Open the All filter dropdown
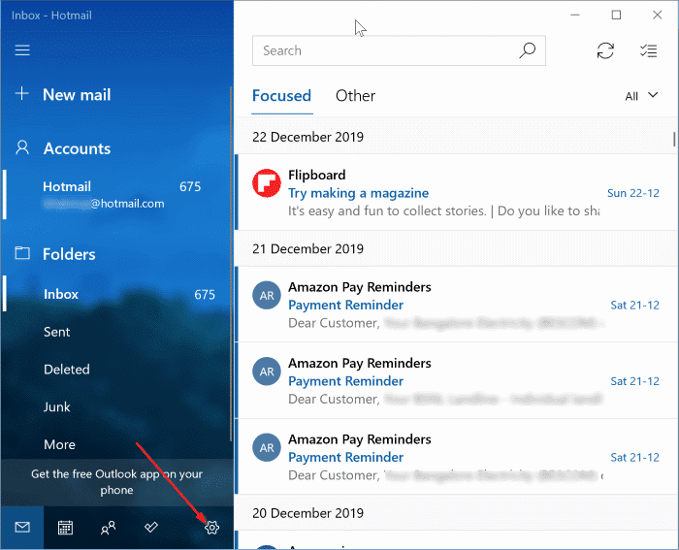 coord(641,96)
